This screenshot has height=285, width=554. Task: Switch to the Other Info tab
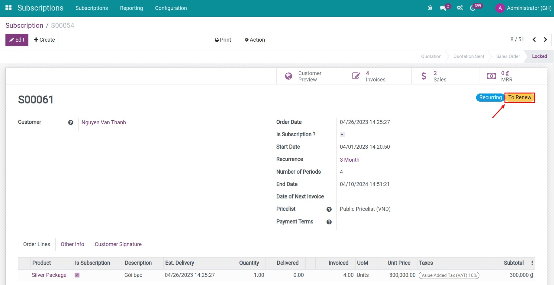72,244
